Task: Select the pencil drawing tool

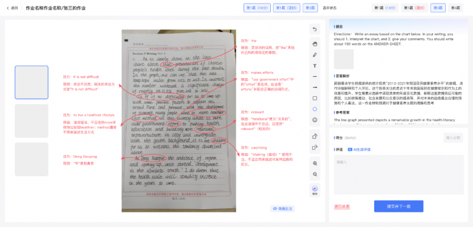Action: (x=315, y=55)
